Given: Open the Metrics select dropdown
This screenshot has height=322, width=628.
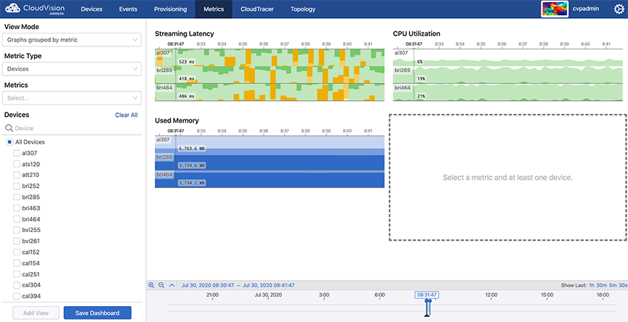Looking at the screenshot, I should (x=72, y=98).
